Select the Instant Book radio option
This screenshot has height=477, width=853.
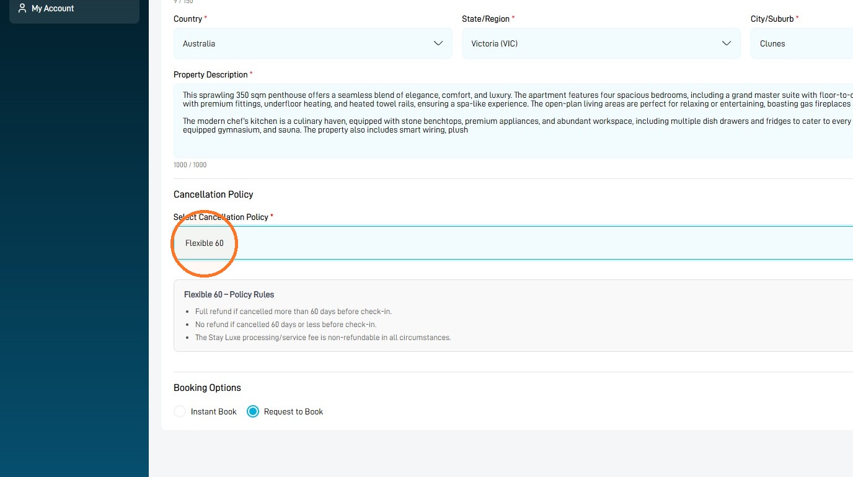pyautogui.click(x=180, y=411)
